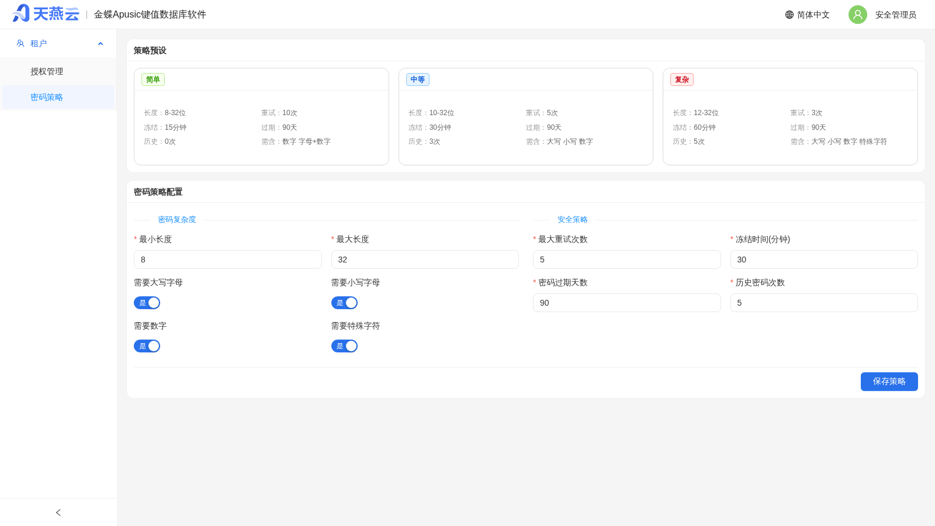Click 需含：大写 小写 数字 特殊字符 text

point(839,141)
